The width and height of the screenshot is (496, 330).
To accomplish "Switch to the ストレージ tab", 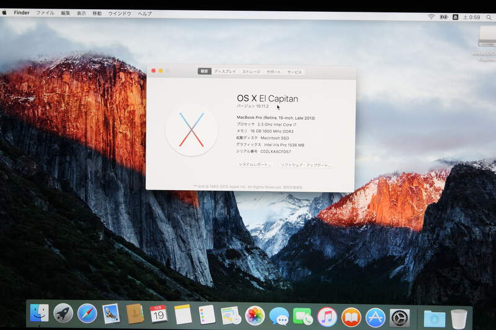I will point(251,72).
